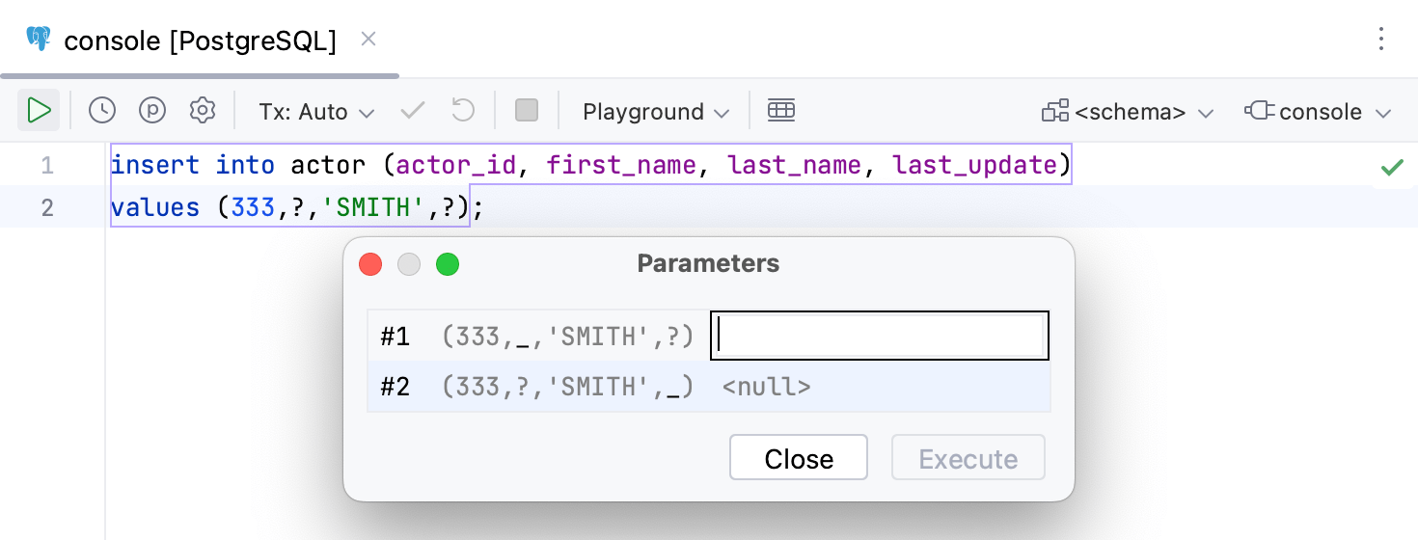The image size is (1418, 540).
Task: Click the Stop square icon
Action: point(527,111)
